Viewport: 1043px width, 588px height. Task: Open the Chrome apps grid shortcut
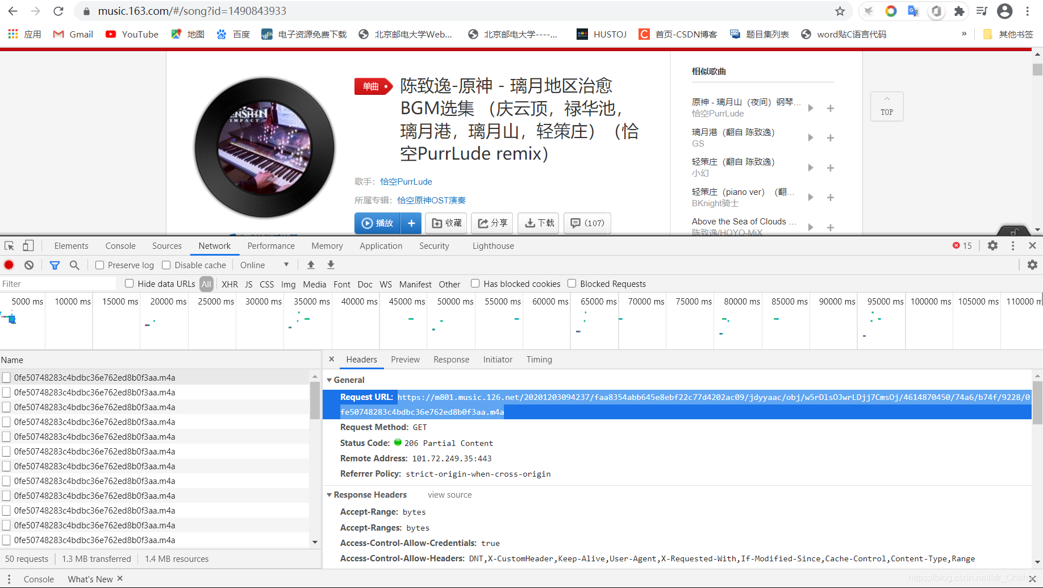click(24, 34)
